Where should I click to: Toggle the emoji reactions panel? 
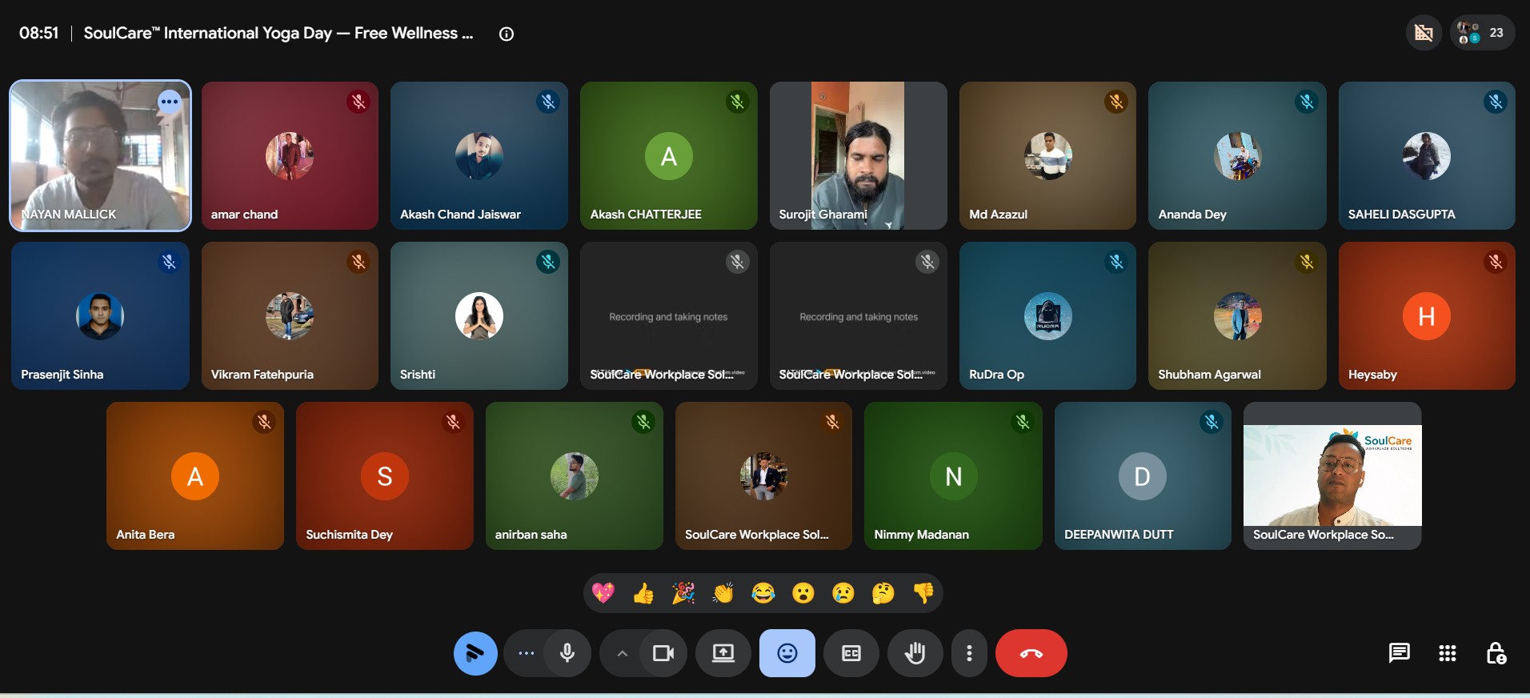[787, 653]
